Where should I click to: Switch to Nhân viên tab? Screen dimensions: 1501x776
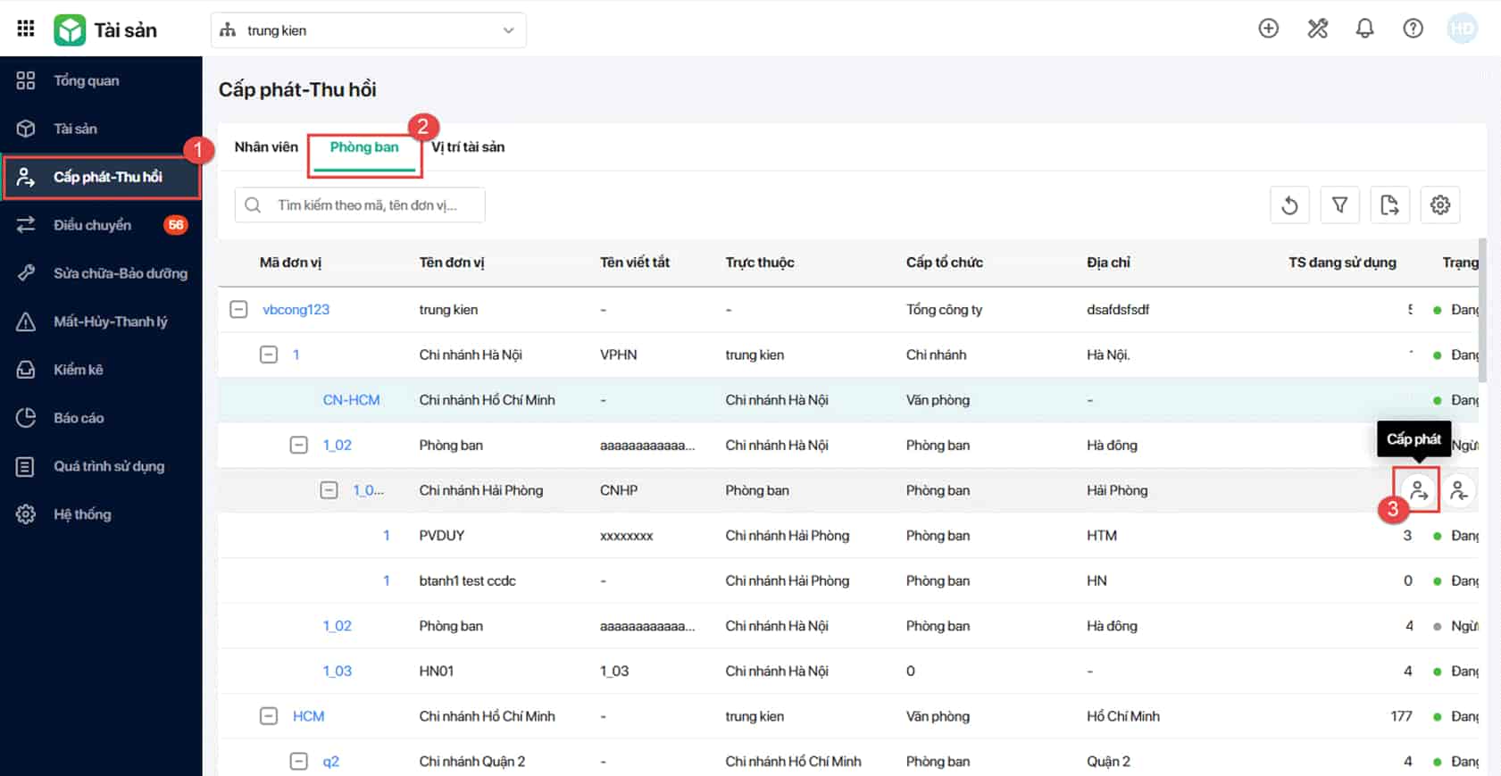tap(266, 147)
